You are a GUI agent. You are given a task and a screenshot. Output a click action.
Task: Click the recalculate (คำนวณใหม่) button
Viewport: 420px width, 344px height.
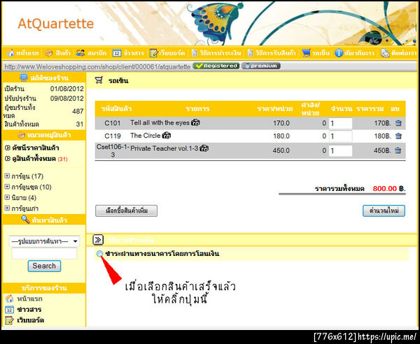[384, 210]
